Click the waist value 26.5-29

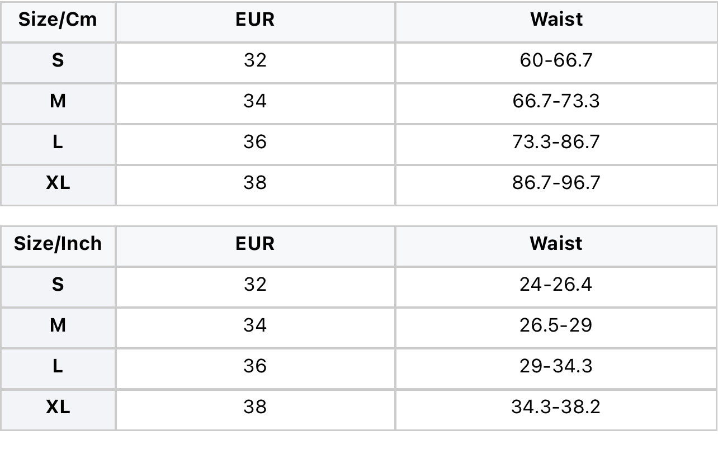click(556, 325)
